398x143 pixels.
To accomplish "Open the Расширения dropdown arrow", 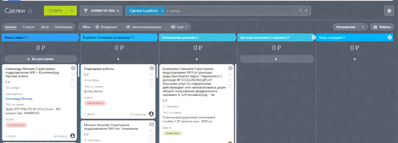I will pyautogui.click(x=363, y=27).
